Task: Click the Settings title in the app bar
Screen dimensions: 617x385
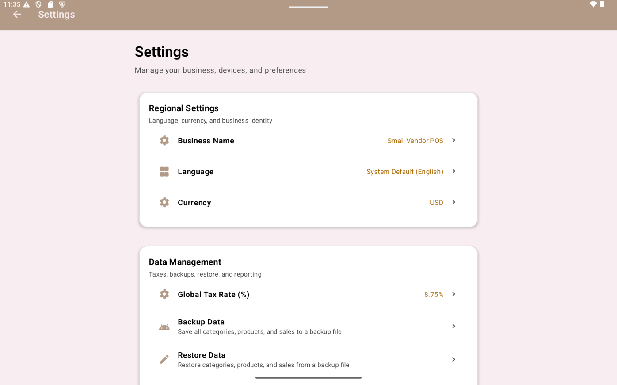Action: [56, 14]
